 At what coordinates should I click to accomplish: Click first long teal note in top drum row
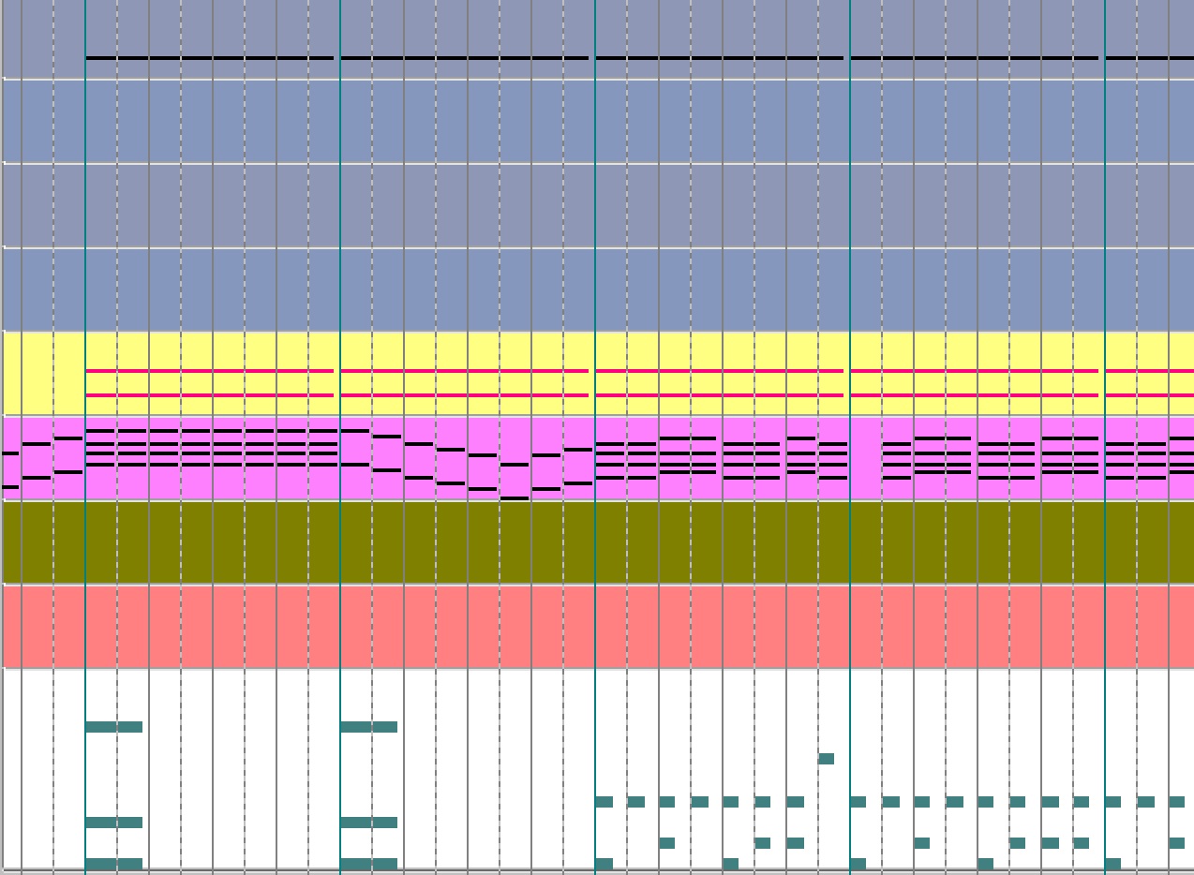pos(113,727)
